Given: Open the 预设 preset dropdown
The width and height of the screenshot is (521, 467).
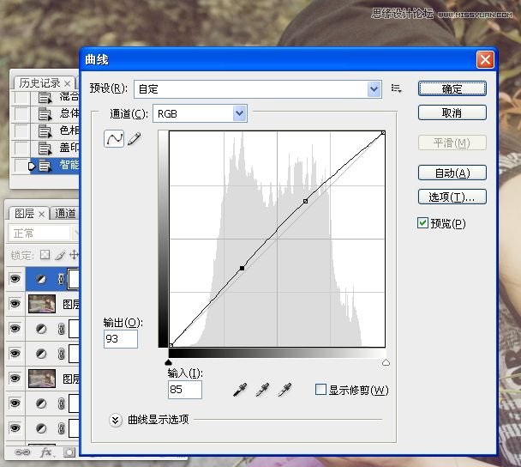Looking at the screenshot, I should (x=374, y=88).
